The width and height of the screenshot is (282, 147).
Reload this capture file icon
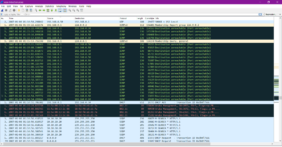pyautogui.click(x=31, y=10)
